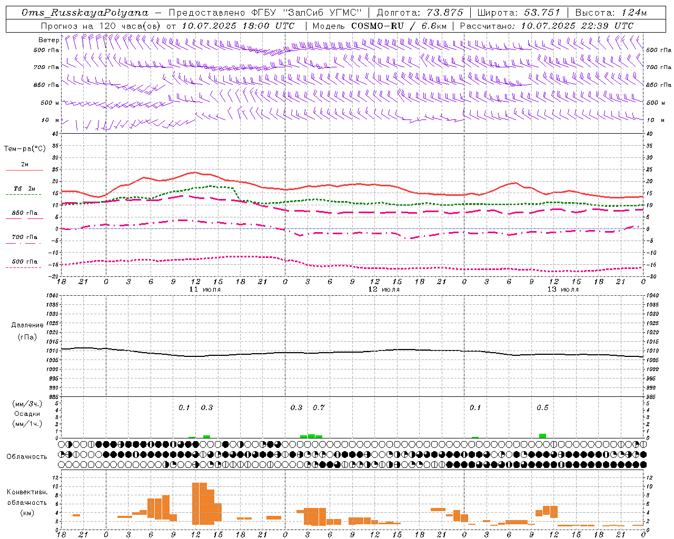
Task: Select the Осадки precipitation label
Action: click(x=27, y=414)
